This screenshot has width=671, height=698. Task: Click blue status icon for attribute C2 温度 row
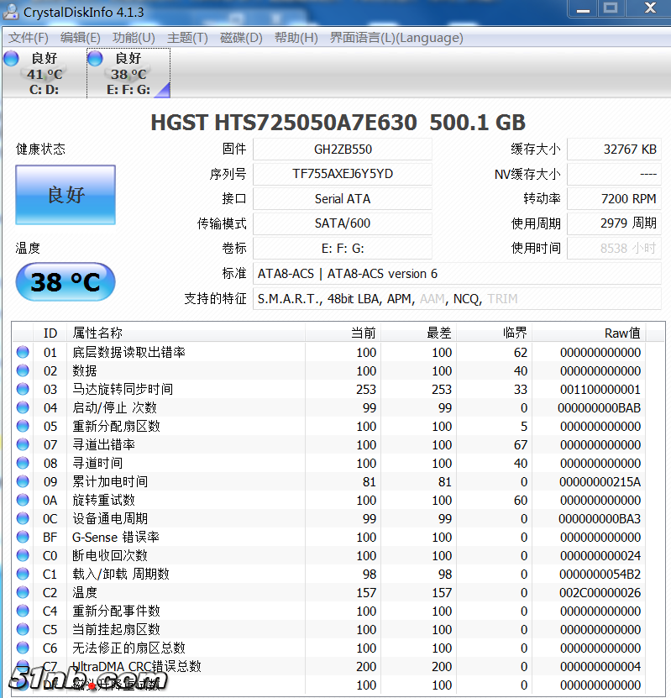pyautogui.click(x=23, y=592)
